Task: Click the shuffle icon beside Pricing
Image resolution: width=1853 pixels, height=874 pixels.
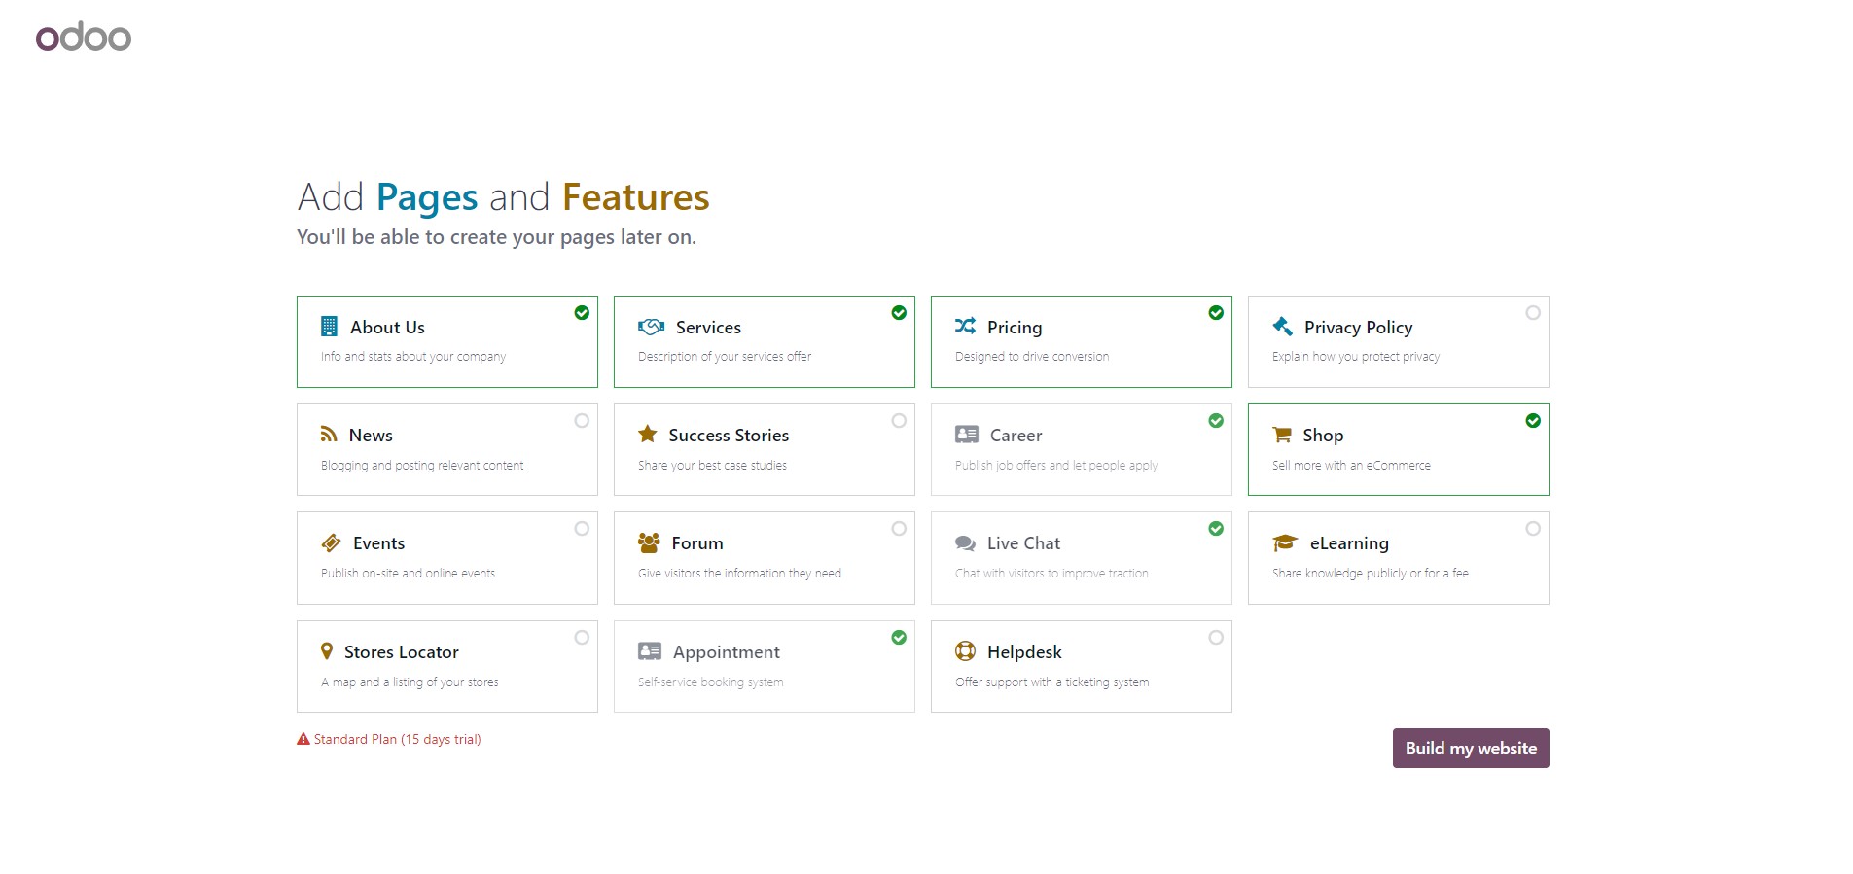Action: (965, 326)
